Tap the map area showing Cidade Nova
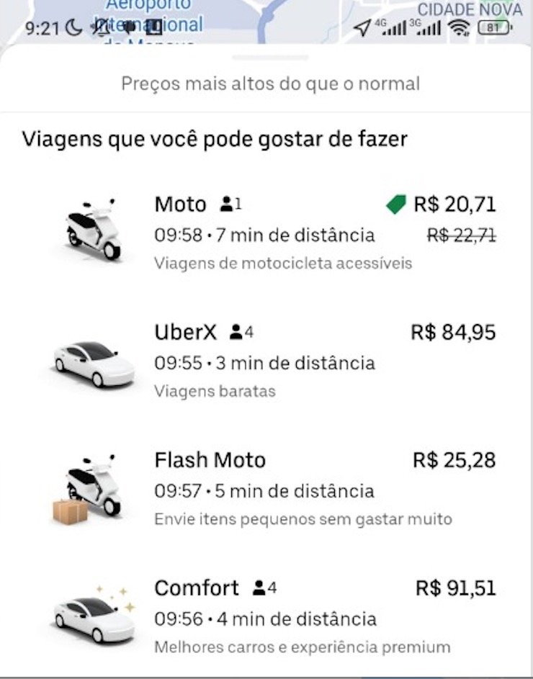The image size is (533, 679). coord(470,9)
